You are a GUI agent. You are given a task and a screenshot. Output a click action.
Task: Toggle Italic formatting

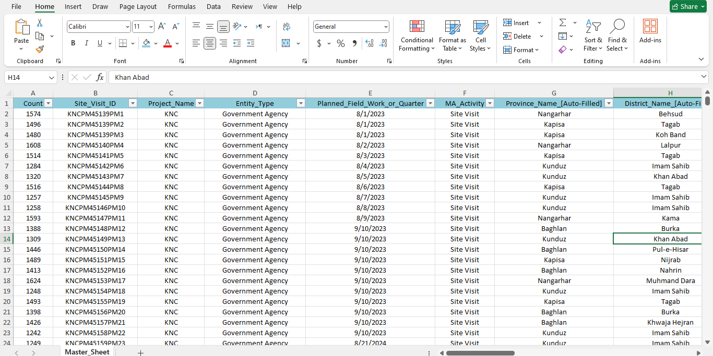[x=87, y=43]
